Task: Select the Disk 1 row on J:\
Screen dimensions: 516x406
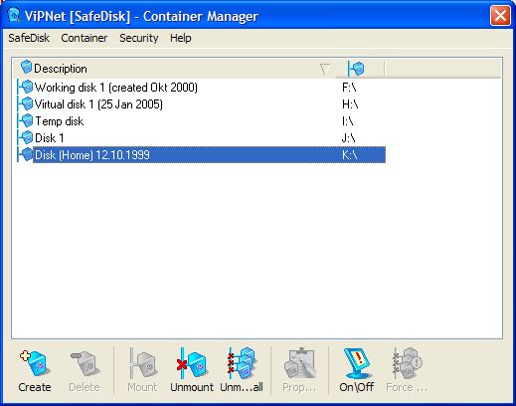Action: (x=201, y=138)
